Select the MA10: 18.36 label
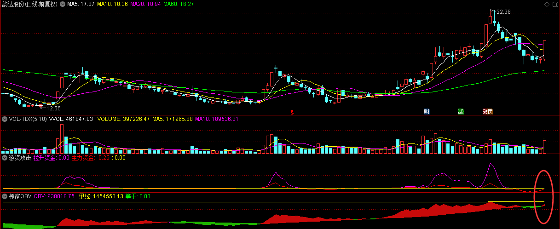 [112, 4]
